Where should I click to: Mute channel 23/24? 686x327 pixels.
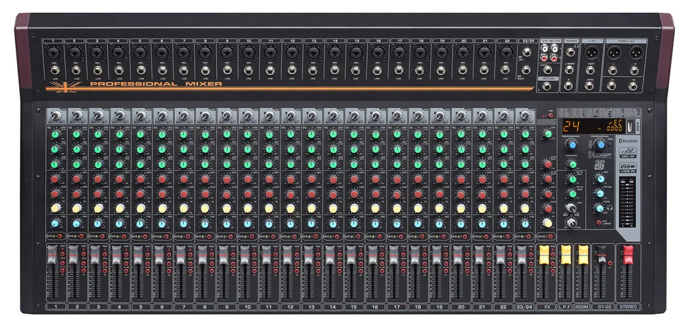530,236
